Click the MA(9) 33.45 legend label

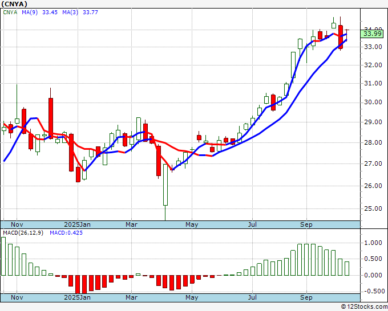[x=38, y=13]
